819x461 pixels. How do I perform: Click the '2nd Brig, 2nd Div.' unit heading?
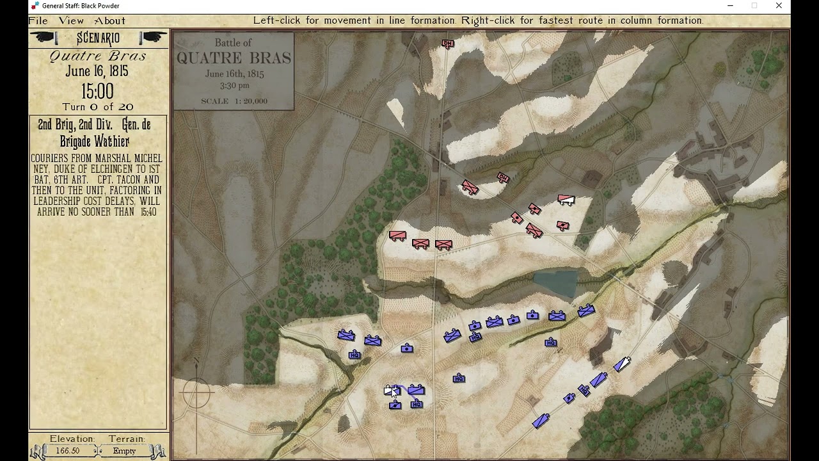[75, 125]
